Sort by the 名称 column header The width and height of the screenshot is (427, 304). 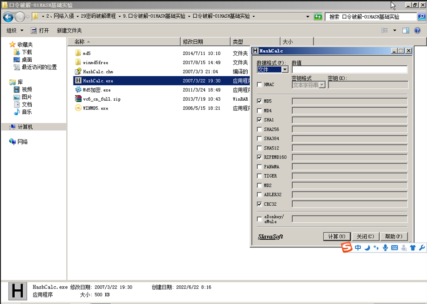point(124,42)
